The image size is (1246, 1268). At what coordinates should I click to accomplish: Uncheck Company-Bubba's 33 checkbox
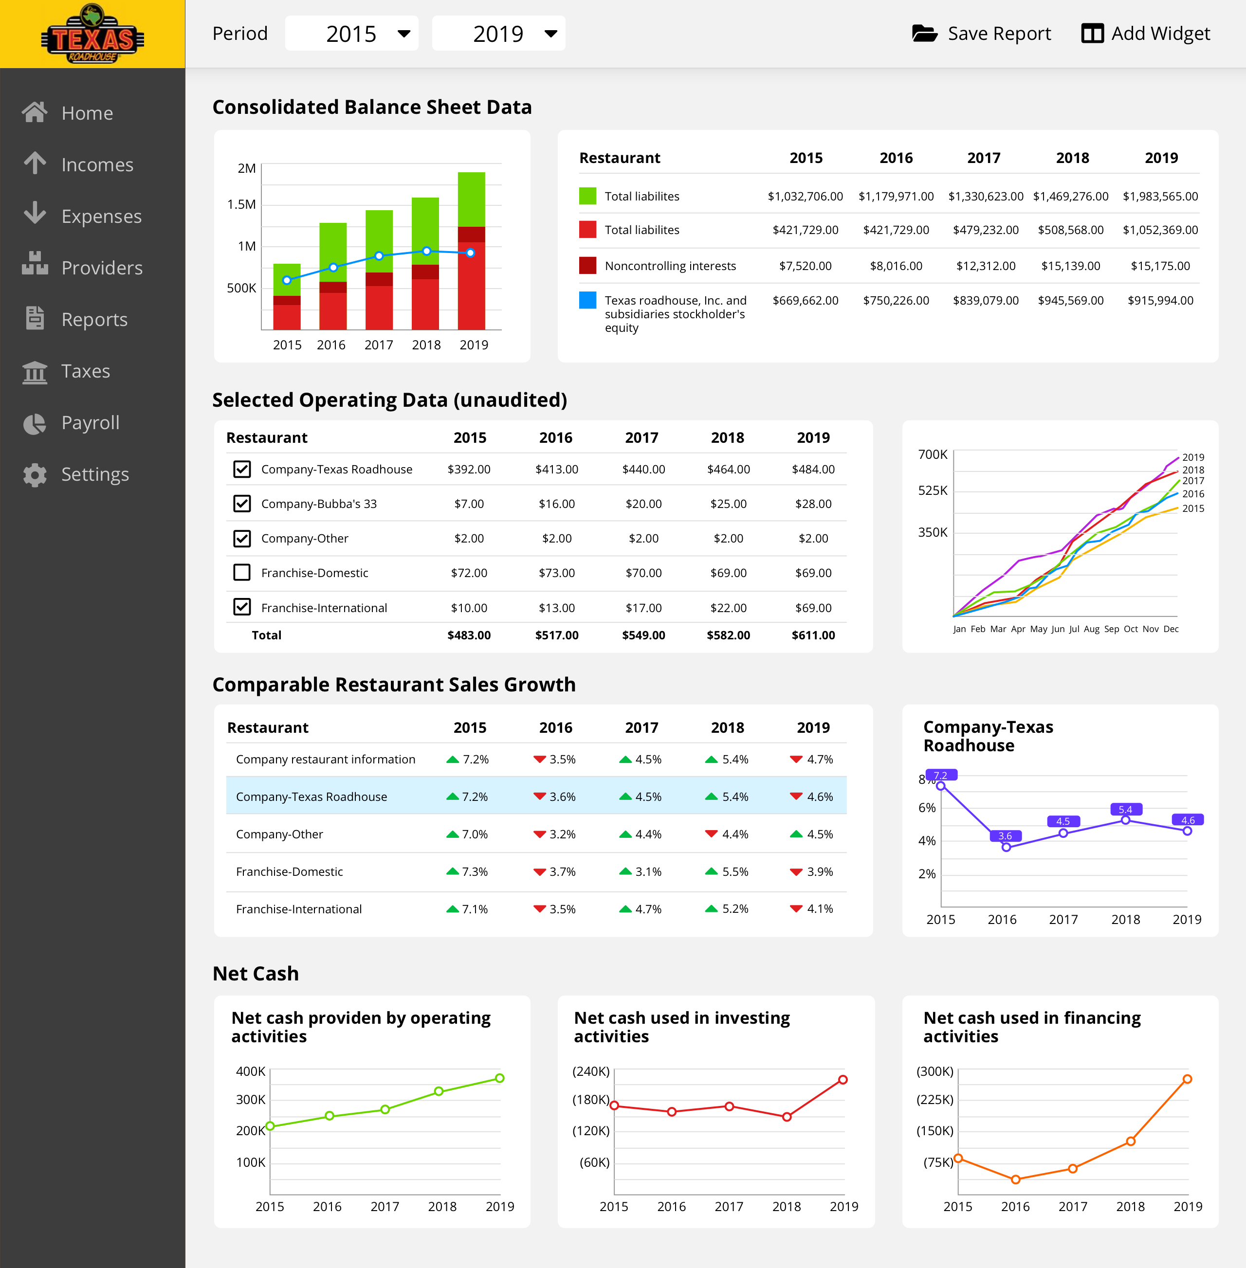242,503
